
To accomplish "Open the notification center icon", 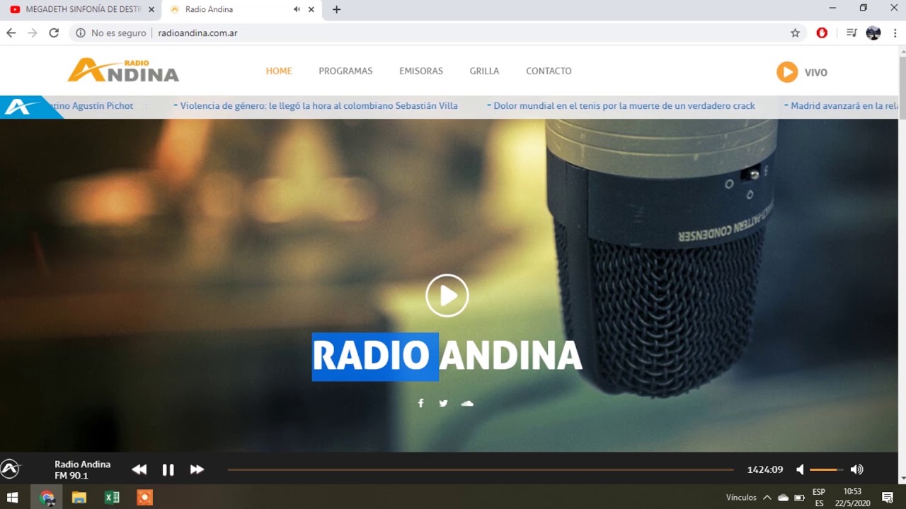I will (888, 498).
